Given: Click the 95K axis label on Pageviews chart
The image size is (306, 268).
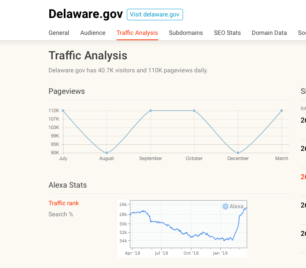Looking at the screenshot, I should [x=55, y=144].
